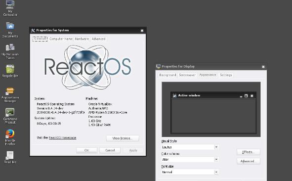The width and height of the screenshot is (292, 181).
Task: Follow the ReactOS Homepage link
Action: tap(62, 138)
